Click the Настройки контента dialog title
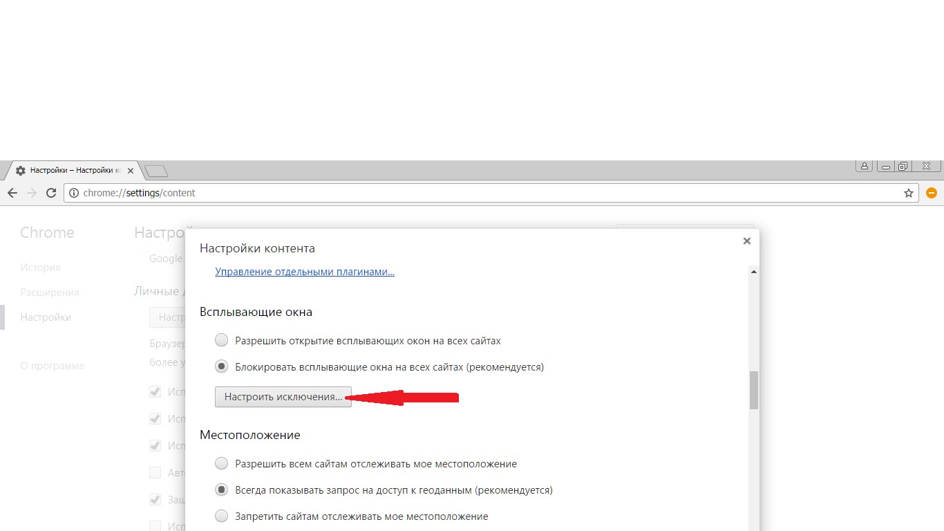The width and height of the screenshot is (944, 531). point(257,248)
